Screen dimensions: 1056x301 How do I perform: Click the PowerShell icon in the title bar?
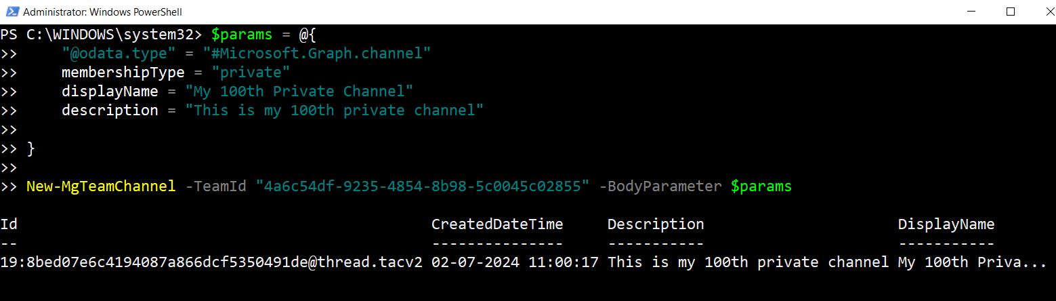tap(12, 12)
